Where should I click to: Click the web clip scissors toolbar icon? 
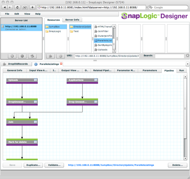pyautogui.click(x=25, y=7)
